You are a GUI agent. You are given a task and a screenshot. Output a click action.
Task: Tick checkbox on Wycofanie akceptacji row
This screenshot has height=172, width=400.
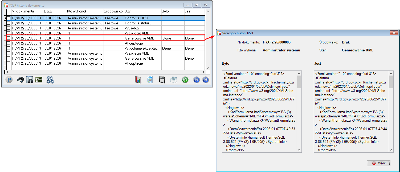coord(9,48)
